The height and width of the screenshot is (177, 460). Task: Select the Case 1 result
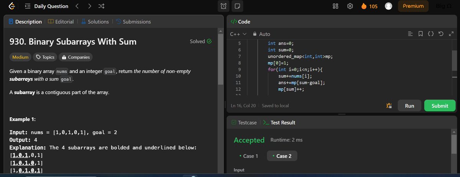pyautogui.click(x=248, y=156)
